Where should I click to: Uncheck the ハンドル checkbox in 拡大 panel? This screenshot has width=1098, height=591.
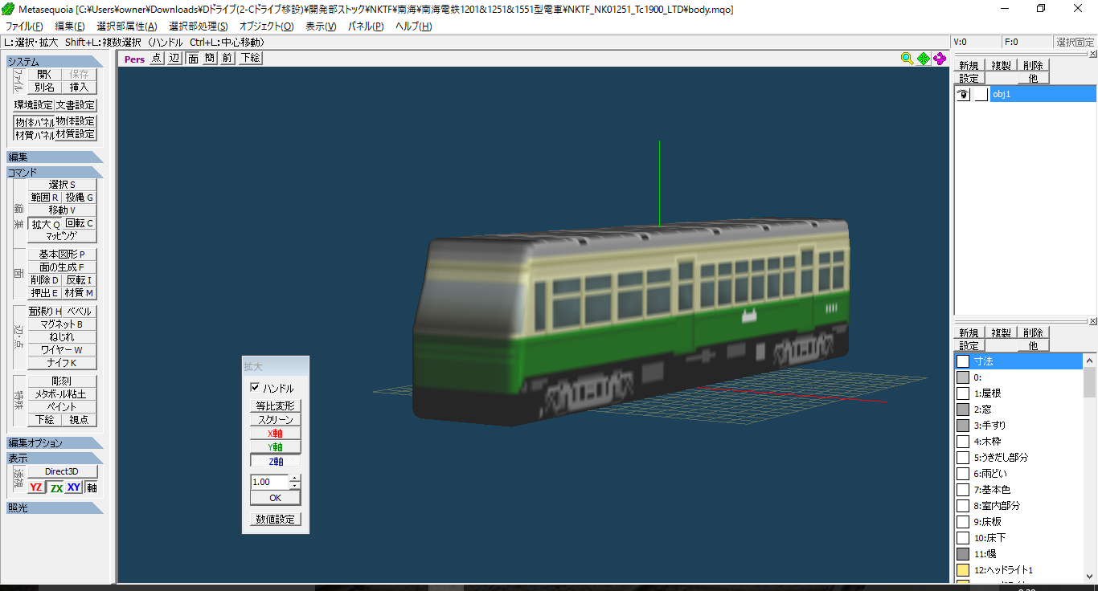click(x=256, y=388)
